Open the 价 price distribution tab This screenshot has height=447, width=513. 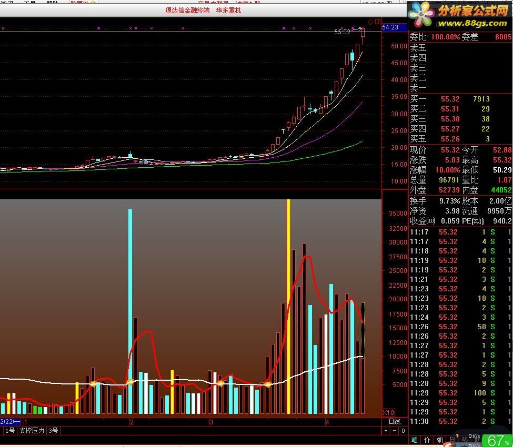427,440
